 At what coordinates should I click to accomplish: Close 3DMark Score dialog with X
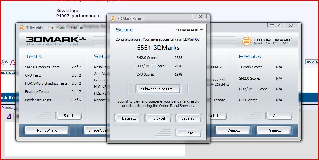pos(200,16)
